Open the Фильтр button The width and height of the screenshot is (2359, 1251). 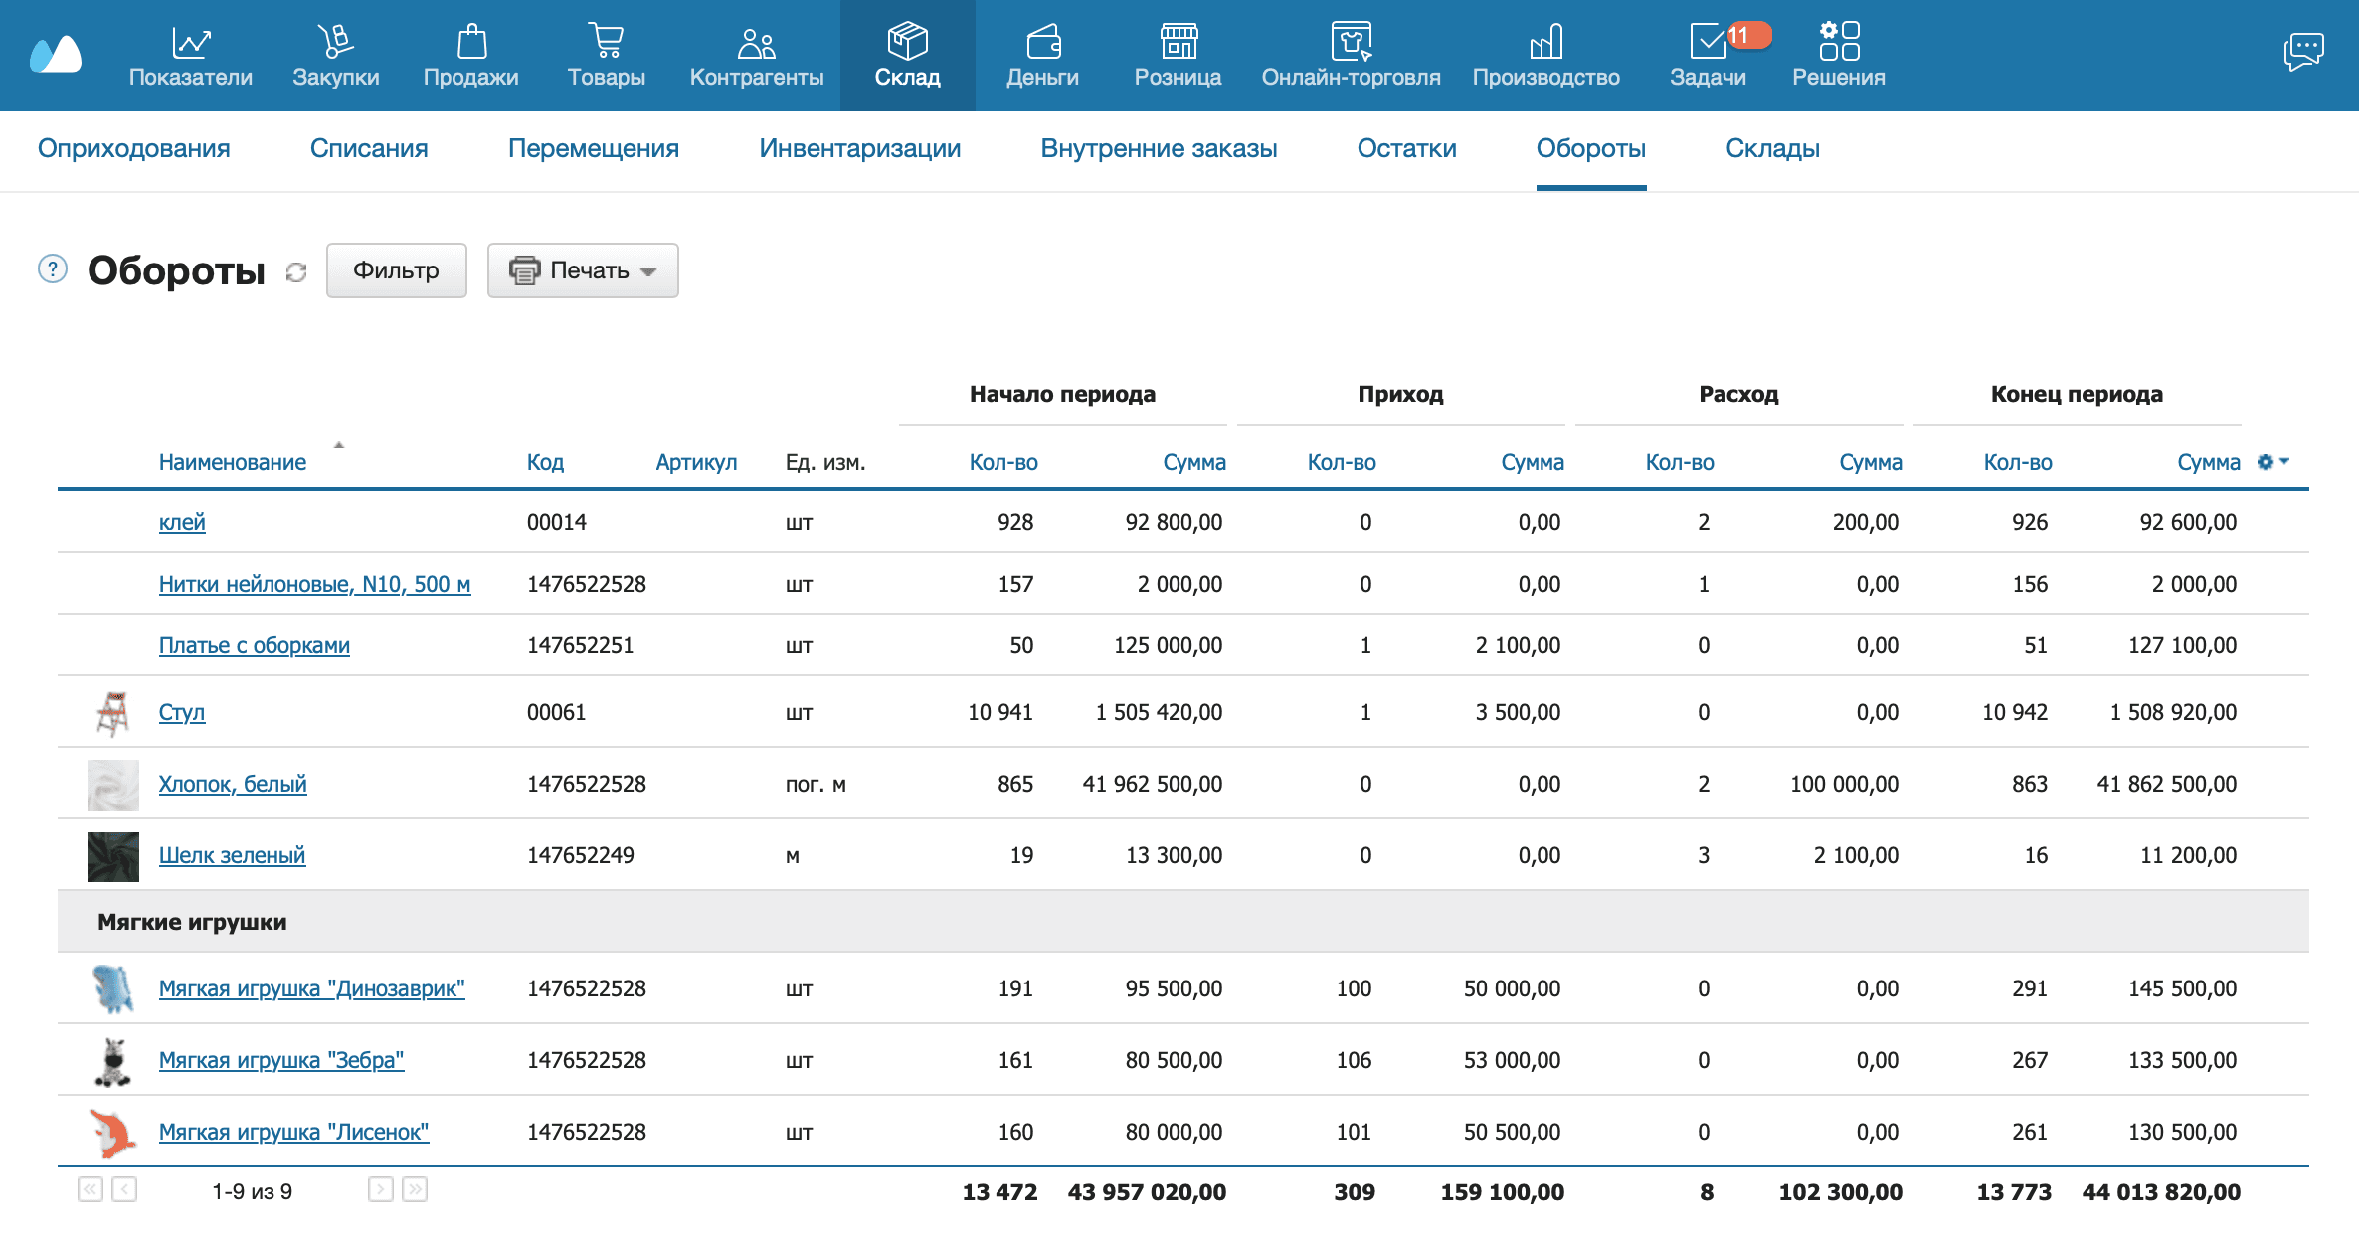(396, 270)
